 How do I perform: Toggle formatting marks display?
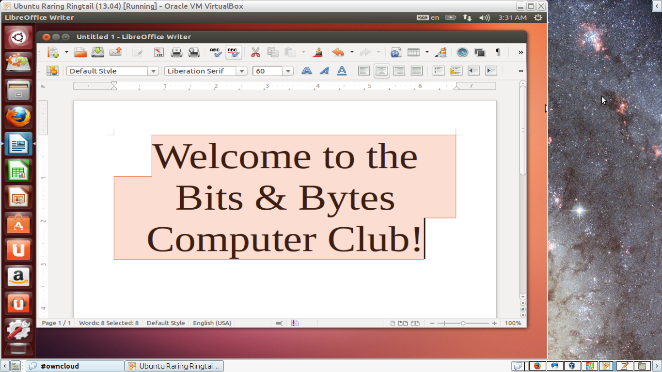[x=497, y=52]
